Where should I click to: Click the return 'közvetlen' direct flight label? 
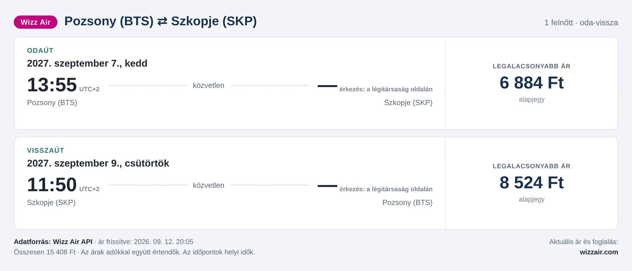tap(209, 185)
